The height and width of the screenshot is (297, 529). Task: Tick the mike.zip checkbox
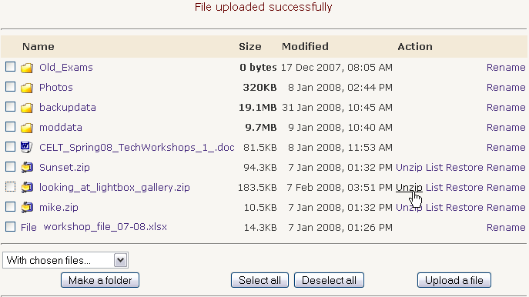[x=11, y=206]
